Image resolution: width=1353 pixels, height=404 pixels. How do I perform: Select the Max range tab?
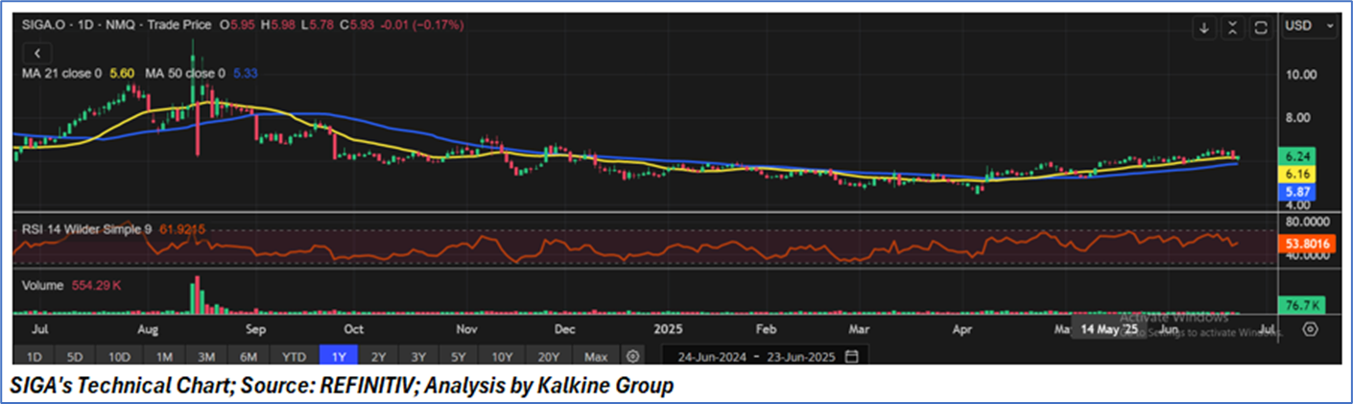point(595,356)
